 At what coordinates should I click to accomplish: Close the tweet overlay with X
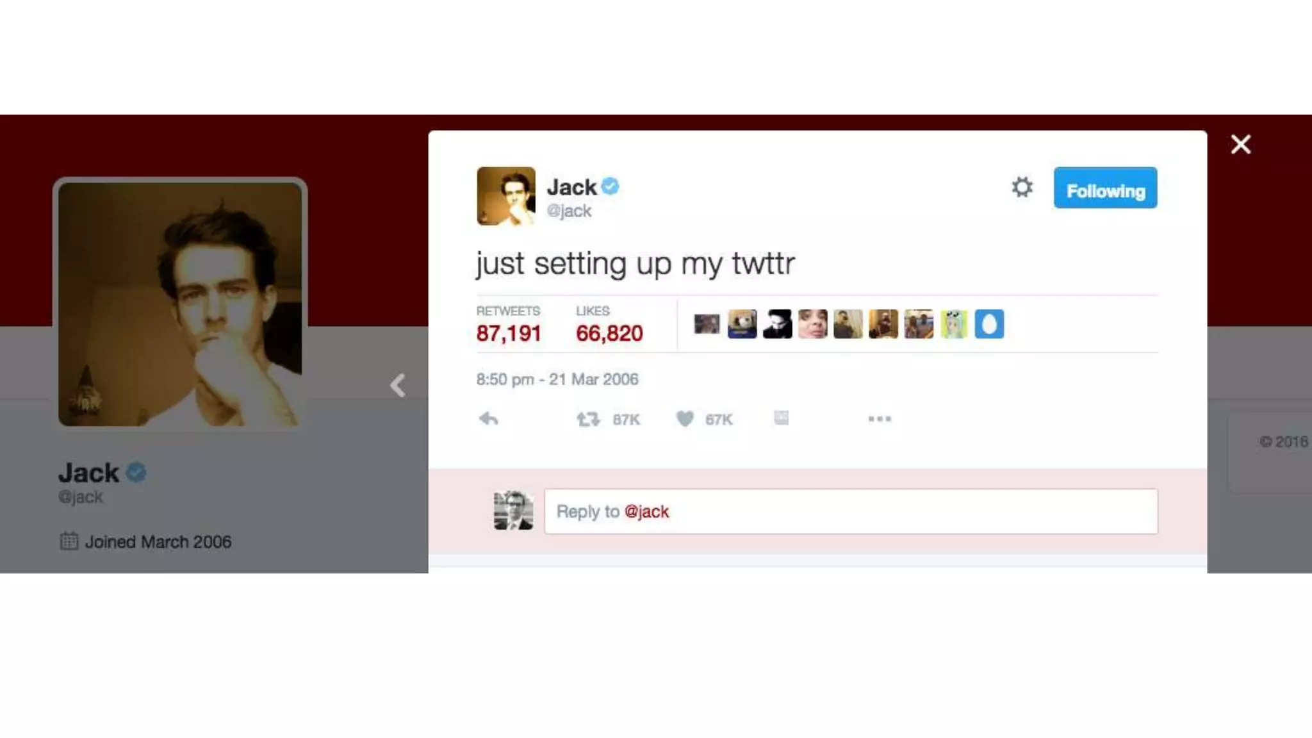1241,144
